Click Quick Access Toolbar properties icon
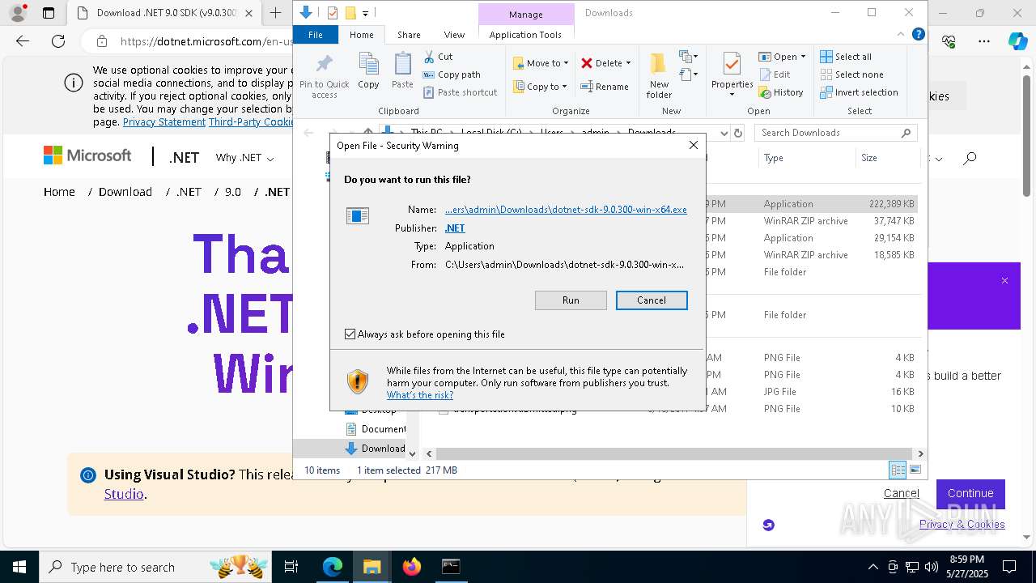Viewport: 1036px width, 583px height. pos(333,13)
